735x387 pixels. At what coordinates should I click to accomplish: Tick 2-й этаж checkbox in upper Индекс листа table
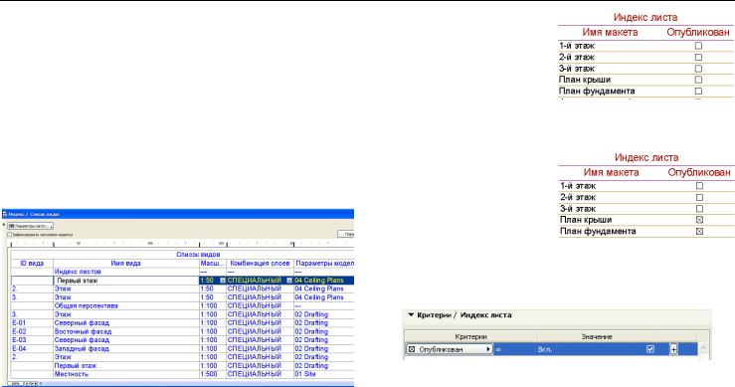pos(698,57)
